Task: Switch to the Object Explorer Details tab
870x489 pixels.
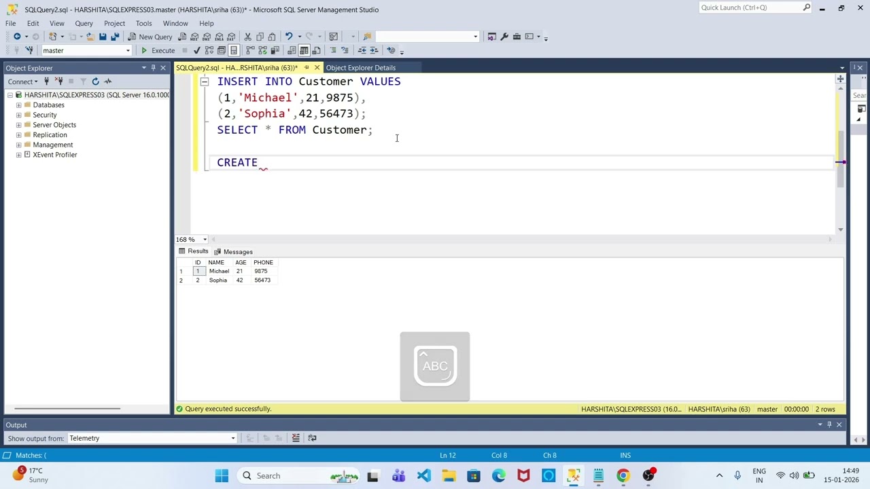Action: pos(361,68)
